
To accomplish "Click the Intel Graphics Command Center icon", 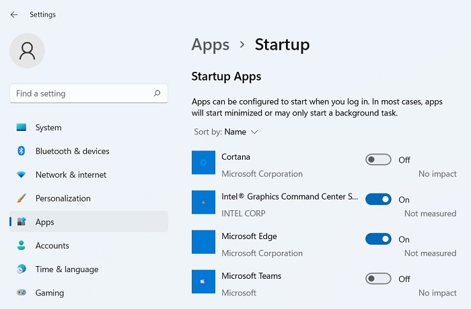I will click(203, 202).
